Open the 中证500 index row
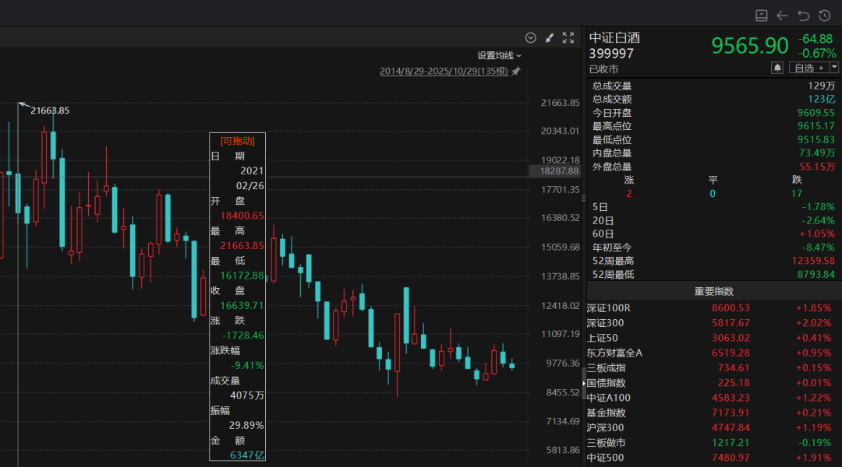 click(x=713, y=458)
